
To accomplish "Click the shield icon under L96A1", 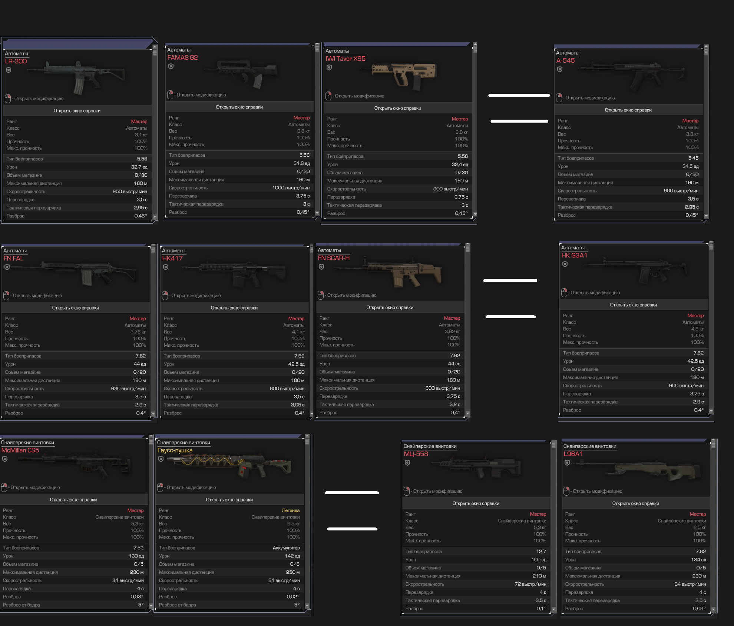I will point(567,463).
